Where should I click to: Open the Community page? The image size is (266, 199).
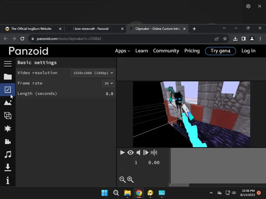(x=166, y=51)
